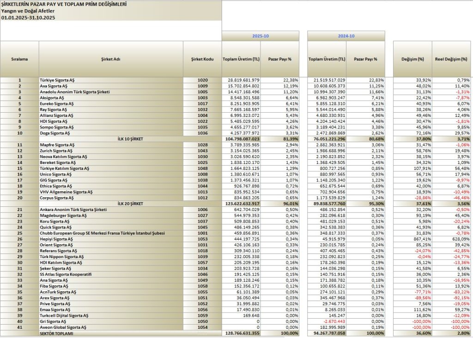Screen dimensions: 473x338
Task: Select the "2025-10" period header
Action: 261,36
